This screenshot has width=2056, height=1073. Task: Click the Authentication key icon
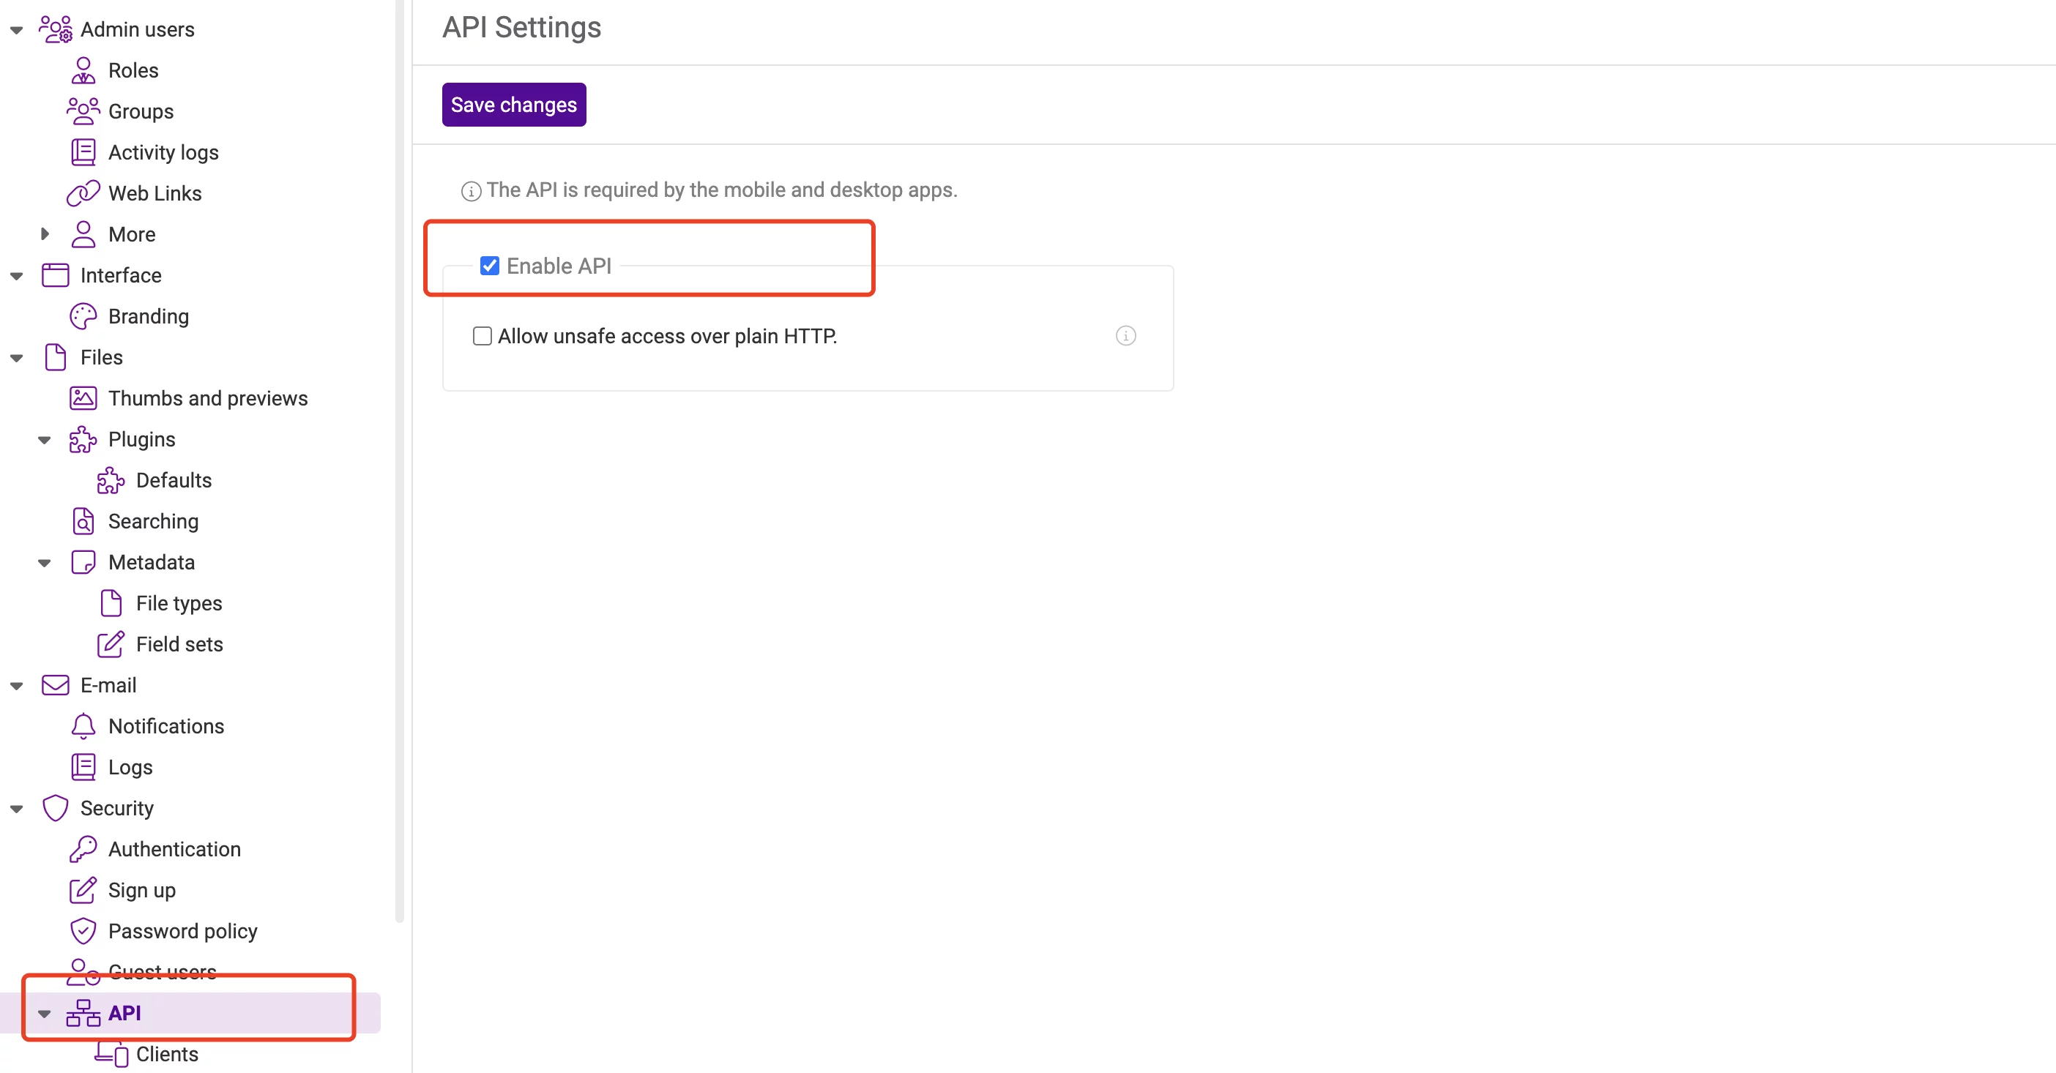point(83,849)
